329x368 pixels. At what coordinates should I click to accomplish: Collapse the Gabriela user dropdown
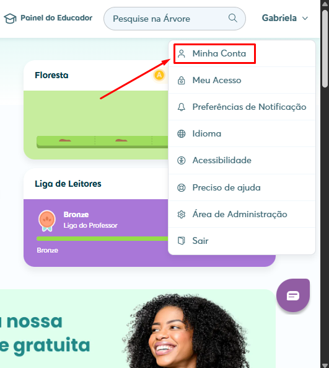[x=285, y=18]
